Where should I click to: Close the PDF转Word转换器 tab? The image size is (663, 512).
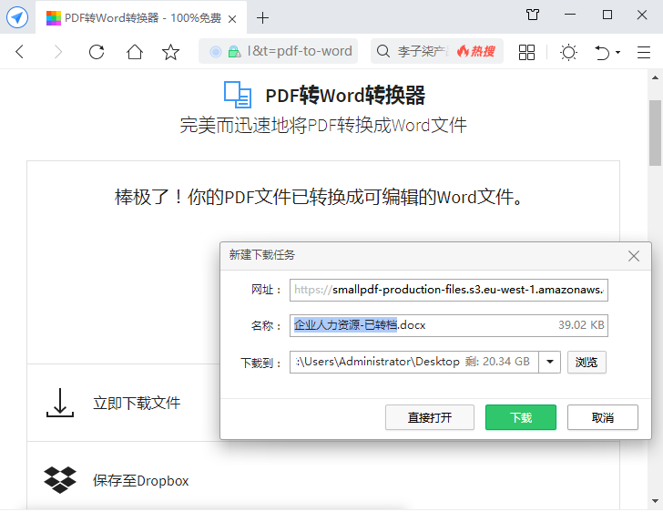click(232, 19)
